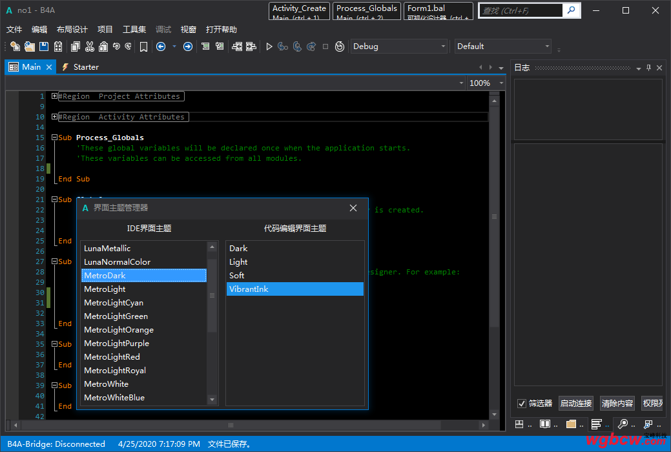The width and height of the screenshot is (671, 452).
Task: Click the Undo arrow icon
Action: (x=116, y=46)
